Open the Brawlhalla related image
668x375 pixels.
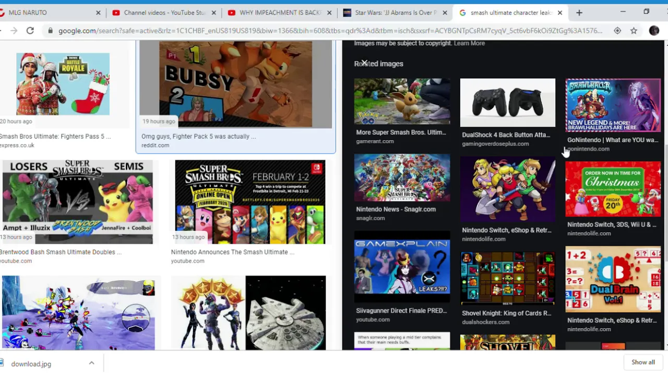pos(613,105)
